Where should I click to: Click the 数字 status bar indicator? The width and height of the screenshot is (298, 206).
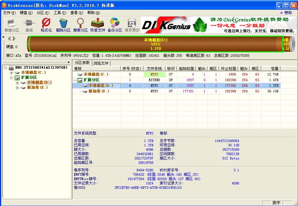(x=276, y=203)
